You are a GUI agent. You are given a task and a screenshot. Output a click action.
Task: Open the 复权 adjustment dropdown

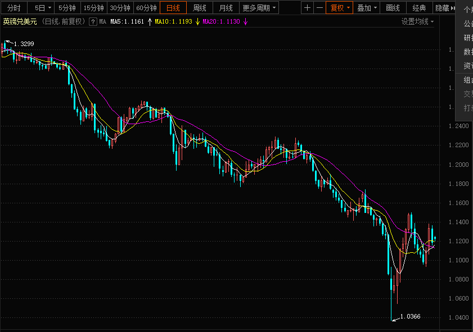point(340,8)
